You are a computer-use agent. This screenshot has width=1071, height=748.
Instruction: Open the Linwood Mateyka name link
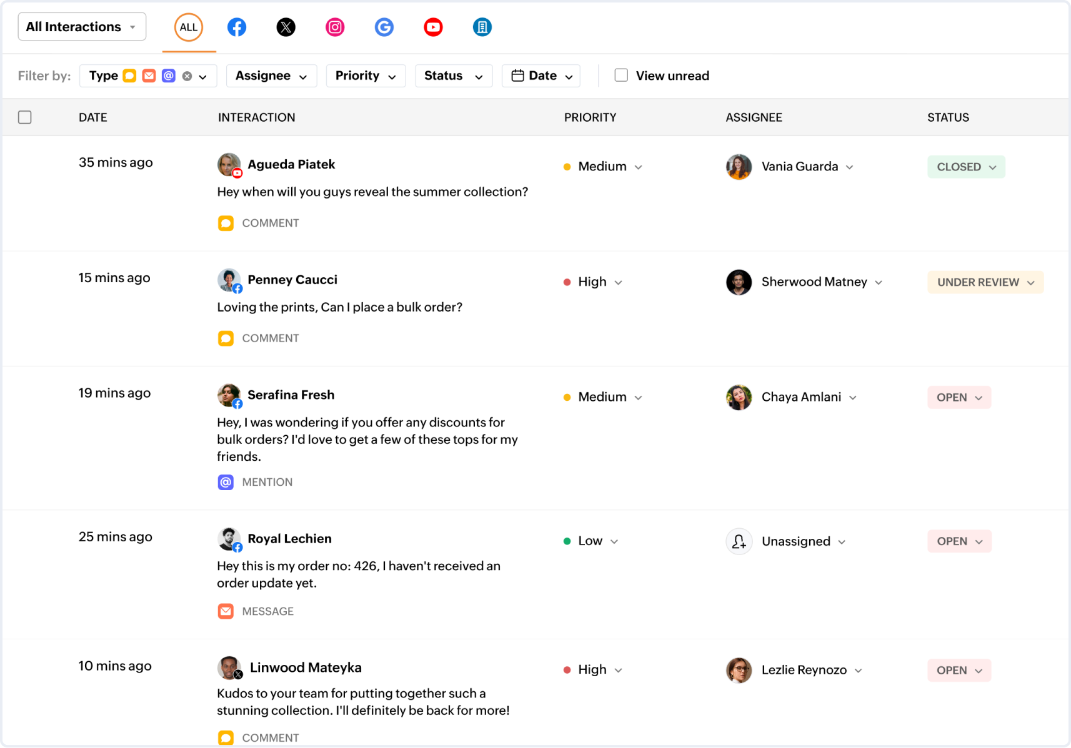(x=306, y=667)
